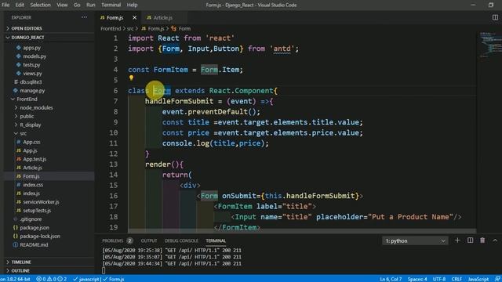Click Spaces: 4 indentation setting
The height and width of the screenshot is (282, 502).
point(417,279)
